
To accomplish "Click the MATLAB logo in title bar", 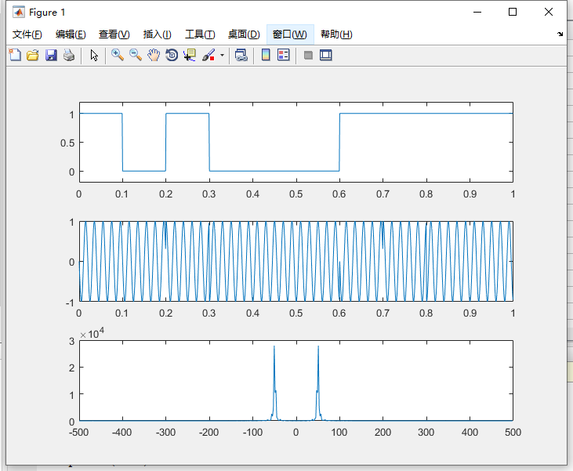I will click(x=18, y=12).
